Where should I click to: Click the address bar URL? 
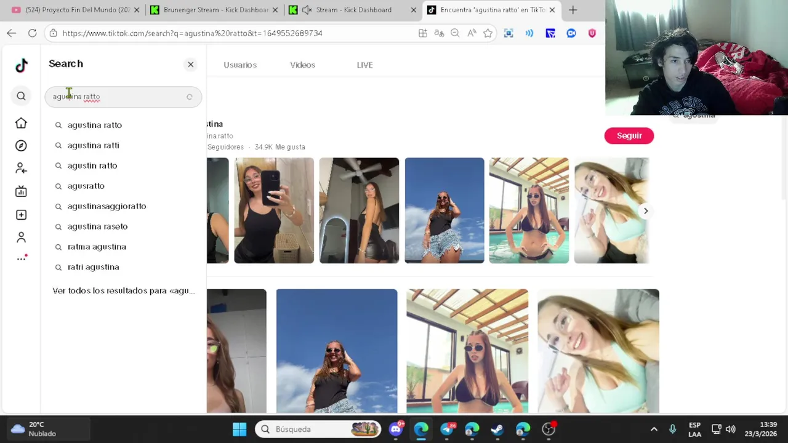[192, 33]
